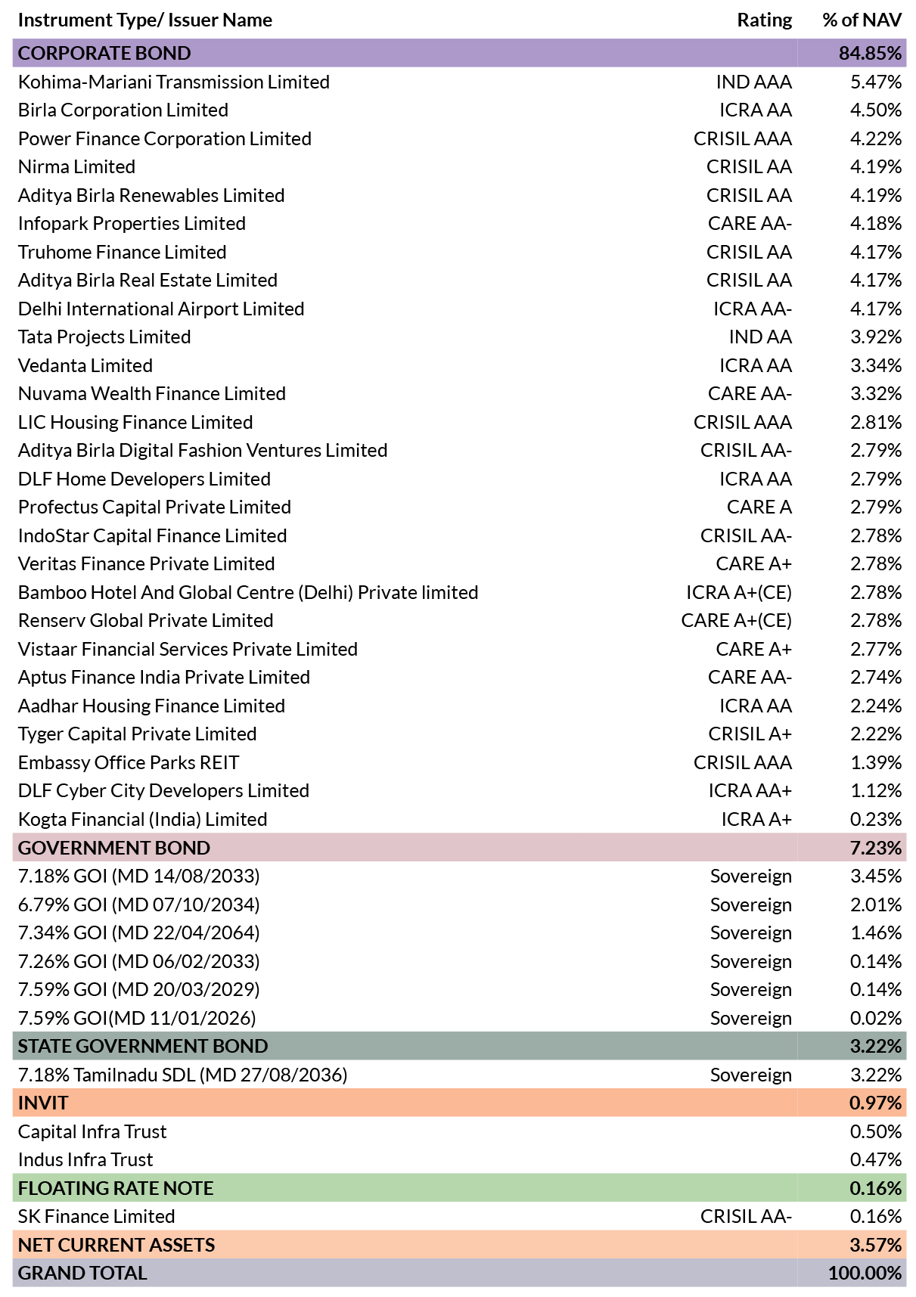Click the STATE GOVERNMENT BOND header

[459, 1046]
